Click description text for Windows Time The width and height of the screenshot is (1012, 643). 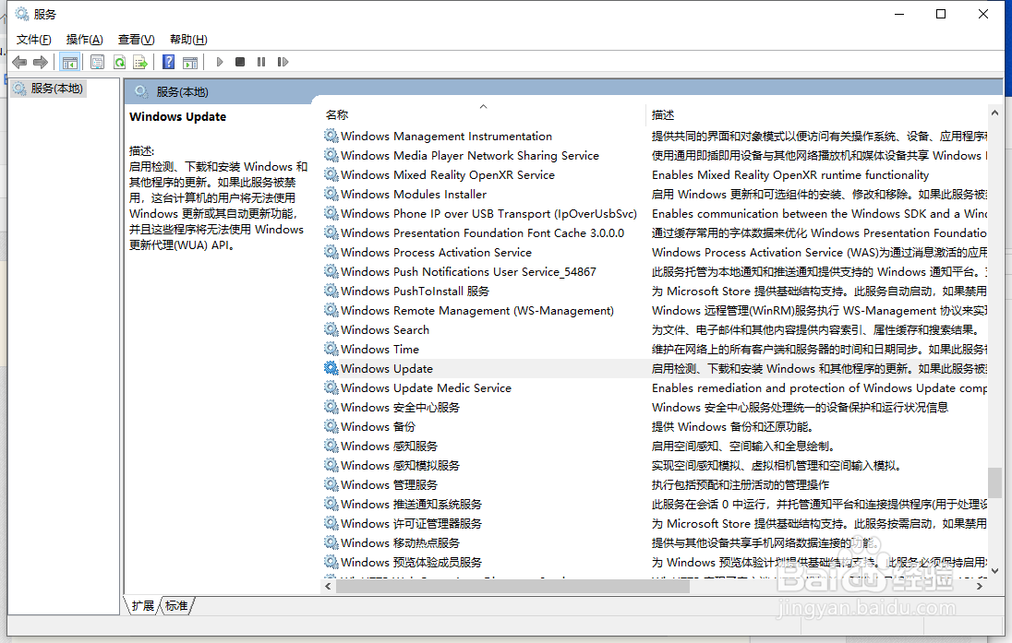click(819, 349)
